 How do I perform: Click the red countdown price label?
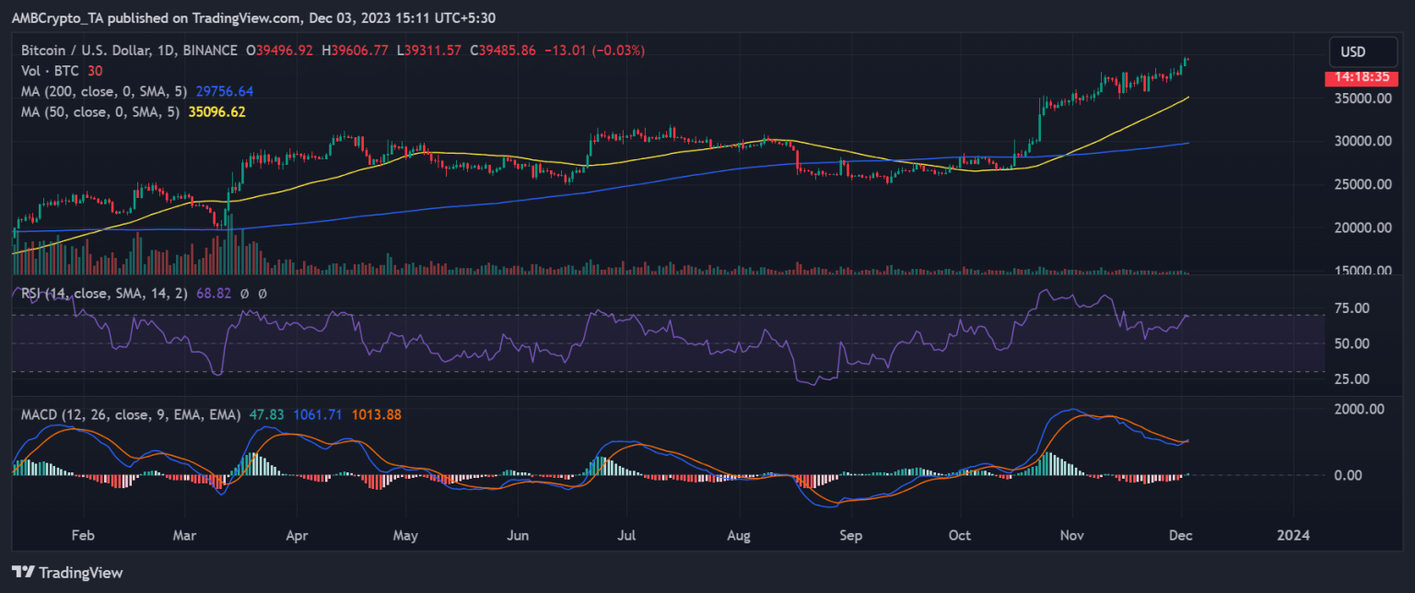pos(1353,78)
